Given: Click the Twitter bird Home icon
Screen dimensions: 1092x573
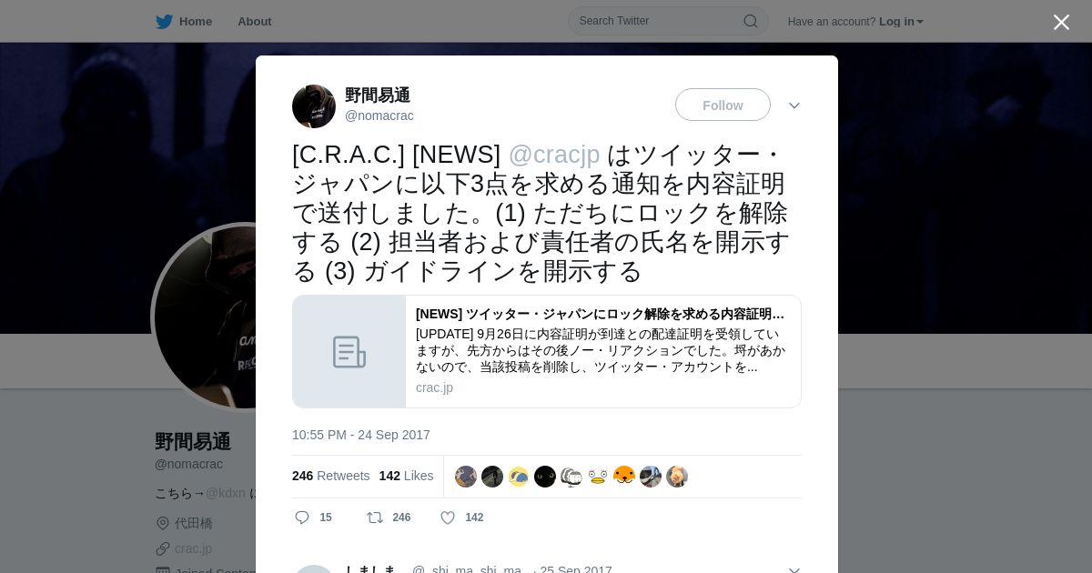Looking at the screenshot, I should [x=164, y=22].
